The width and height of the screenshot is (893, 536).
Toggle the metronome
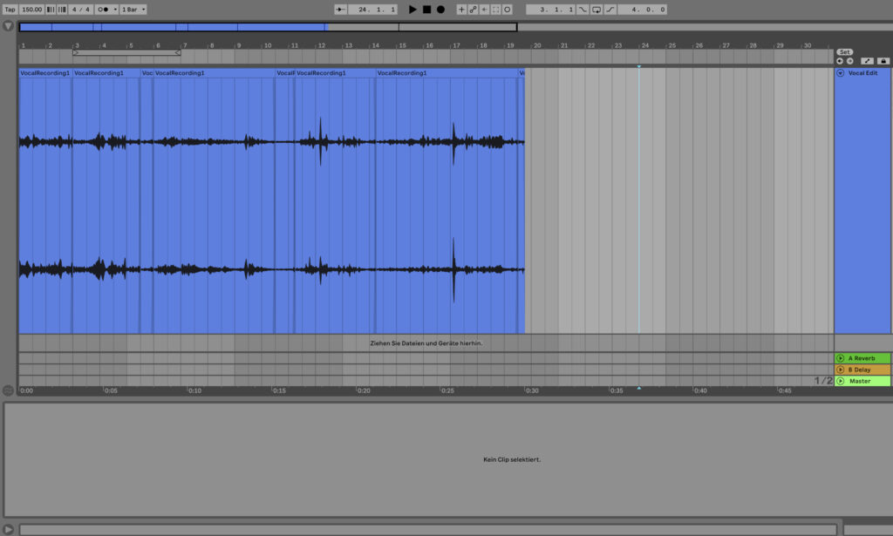(x=103, y=10)
